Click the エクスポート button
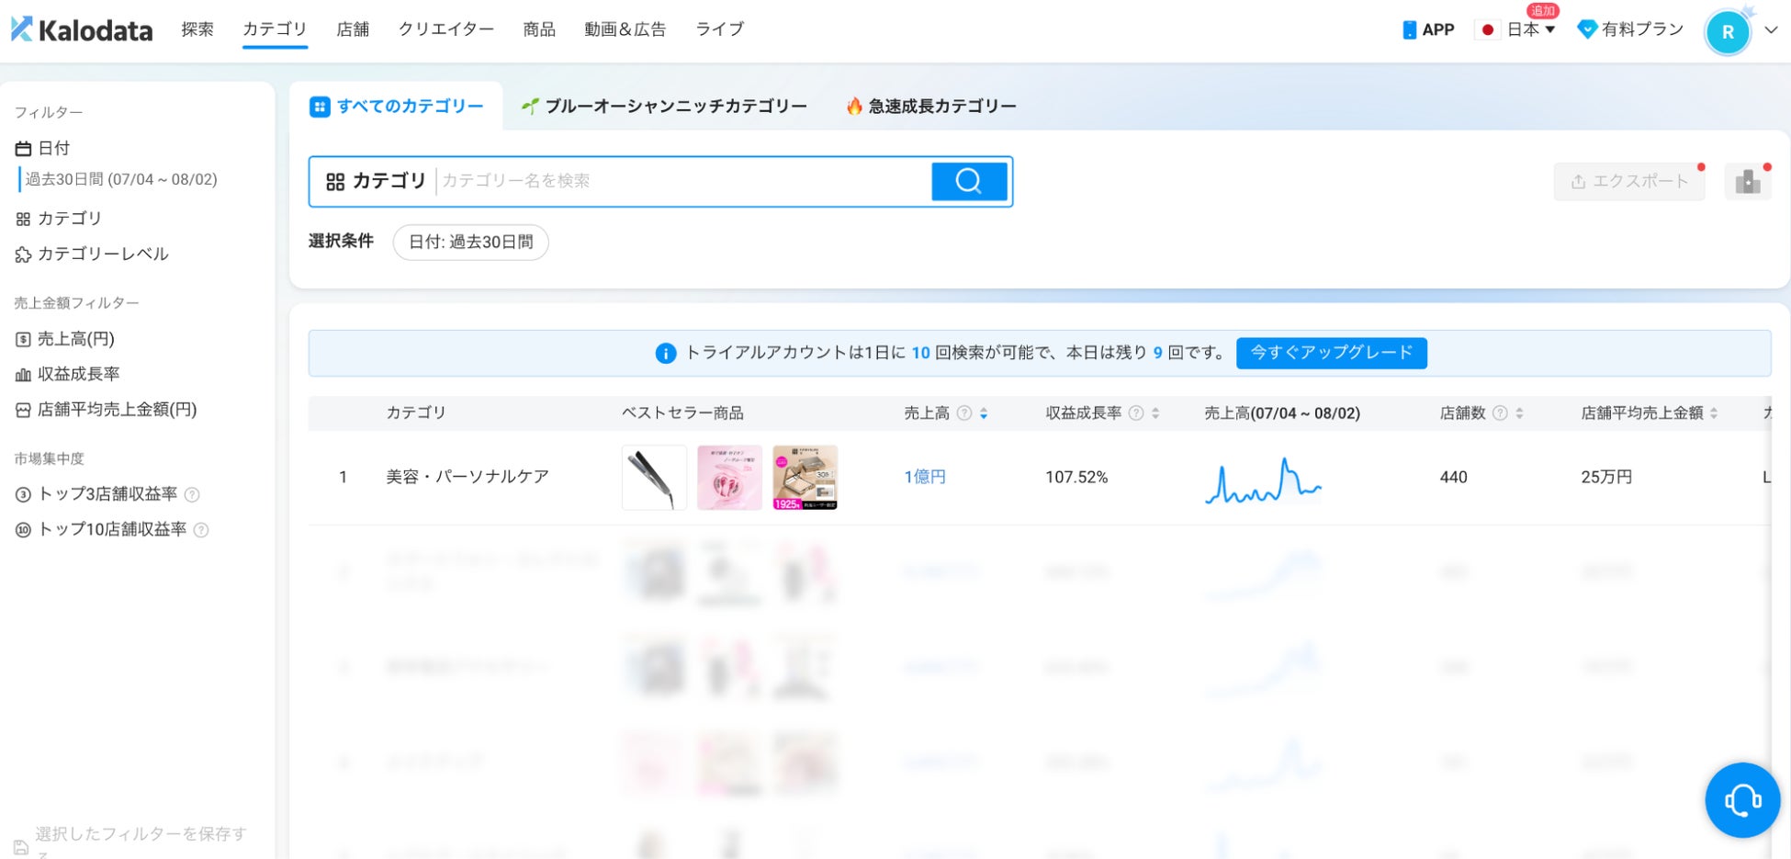The image size is (1791, 859). pos(1629,182)
